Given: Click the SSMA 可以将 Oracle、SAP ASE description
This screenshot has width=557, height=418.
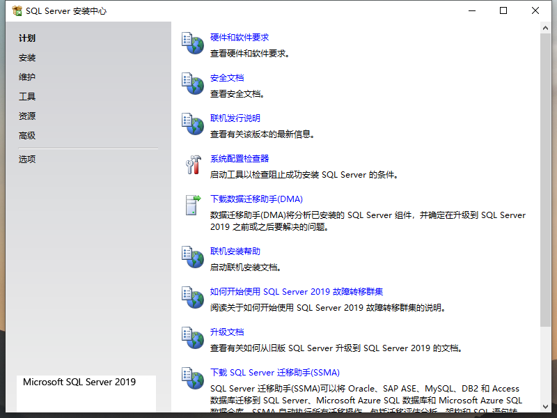Looking at the screenshot, I should pyautogui.click(x=366, y=400).
